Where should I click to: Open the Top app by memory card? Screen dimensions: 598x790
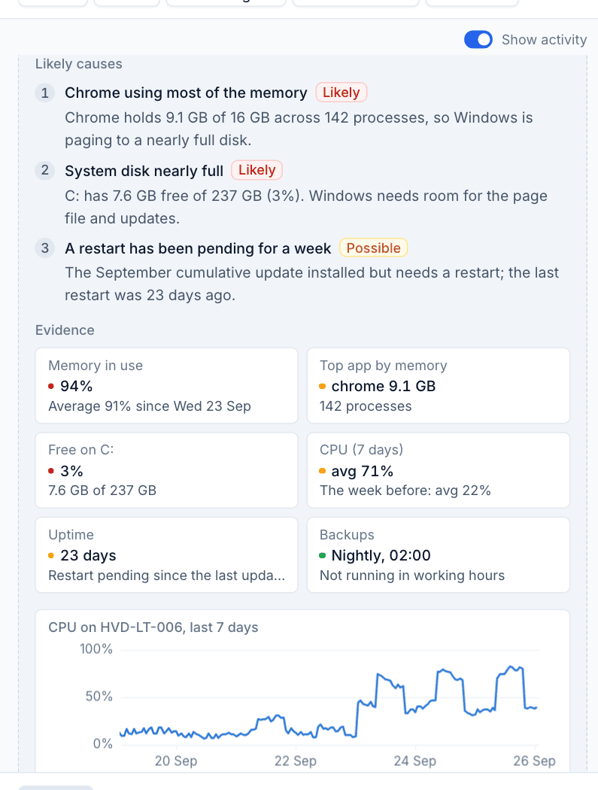tap(439, 385)
